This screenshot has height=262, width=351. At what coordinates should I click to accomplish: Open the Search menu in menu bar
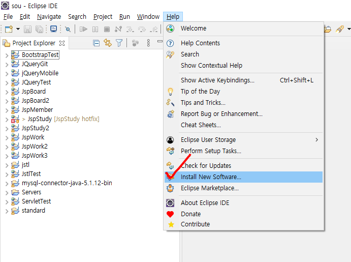point(77,17)
